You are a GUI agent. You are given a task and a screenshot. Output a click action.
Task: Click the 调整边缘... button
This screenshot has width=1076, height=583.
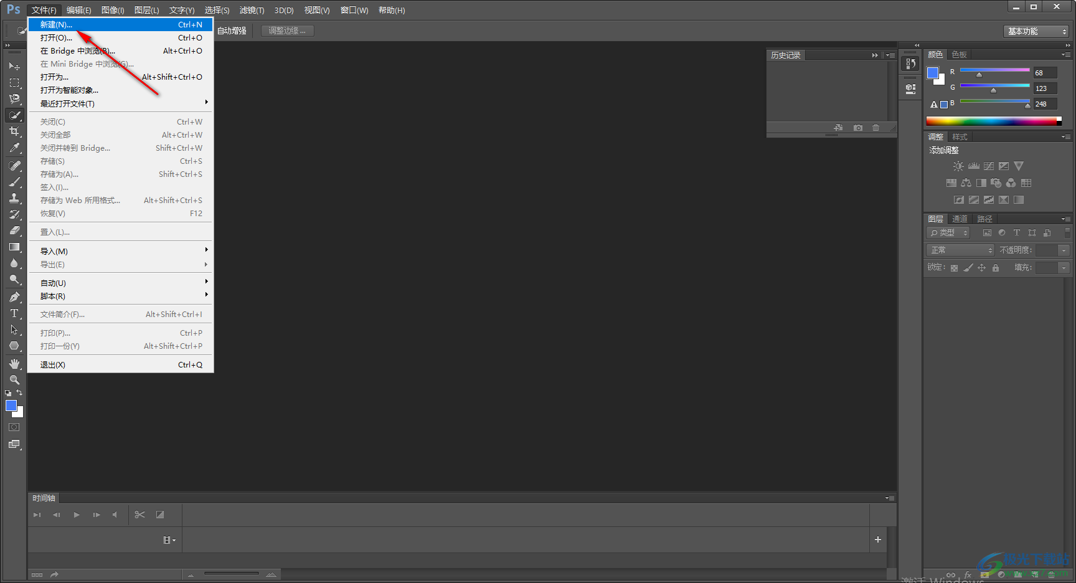point(287,31)
